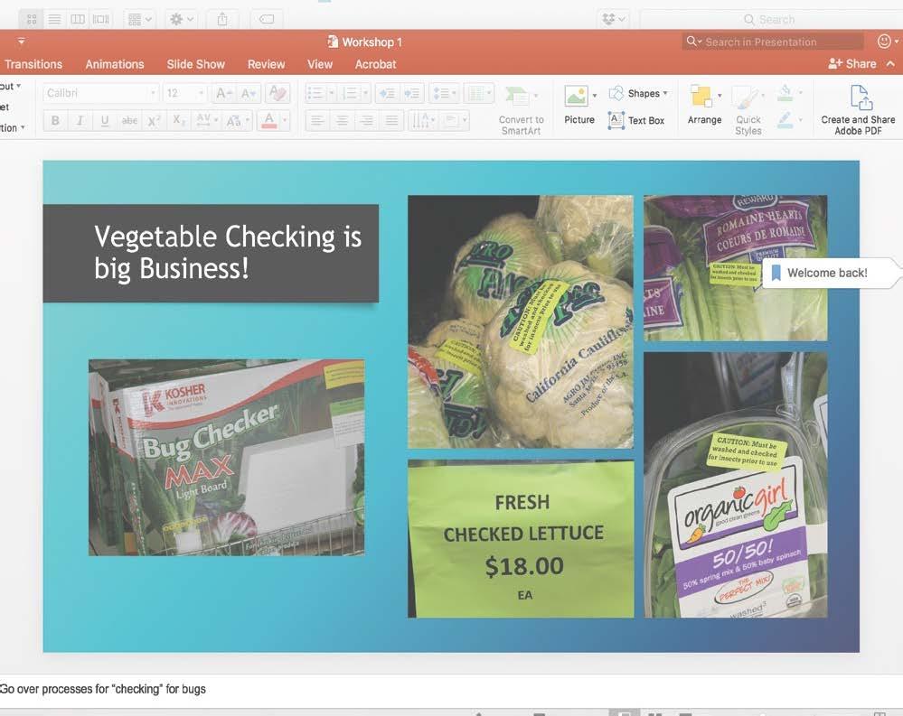Justify the text
Viewport: 903px width, 716px height.
[391, 121]
